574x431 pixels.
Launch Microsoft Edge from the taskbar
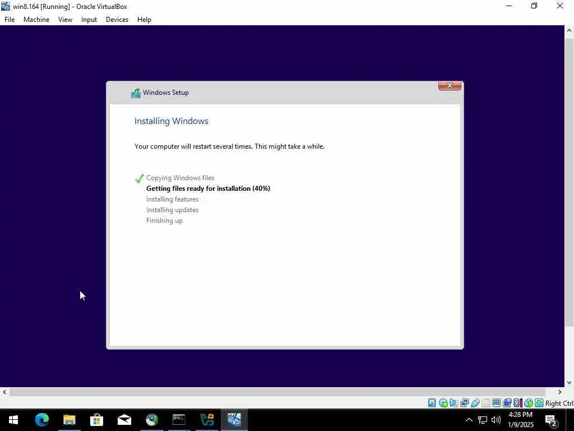pyautogui.click(x=41, y=420)
